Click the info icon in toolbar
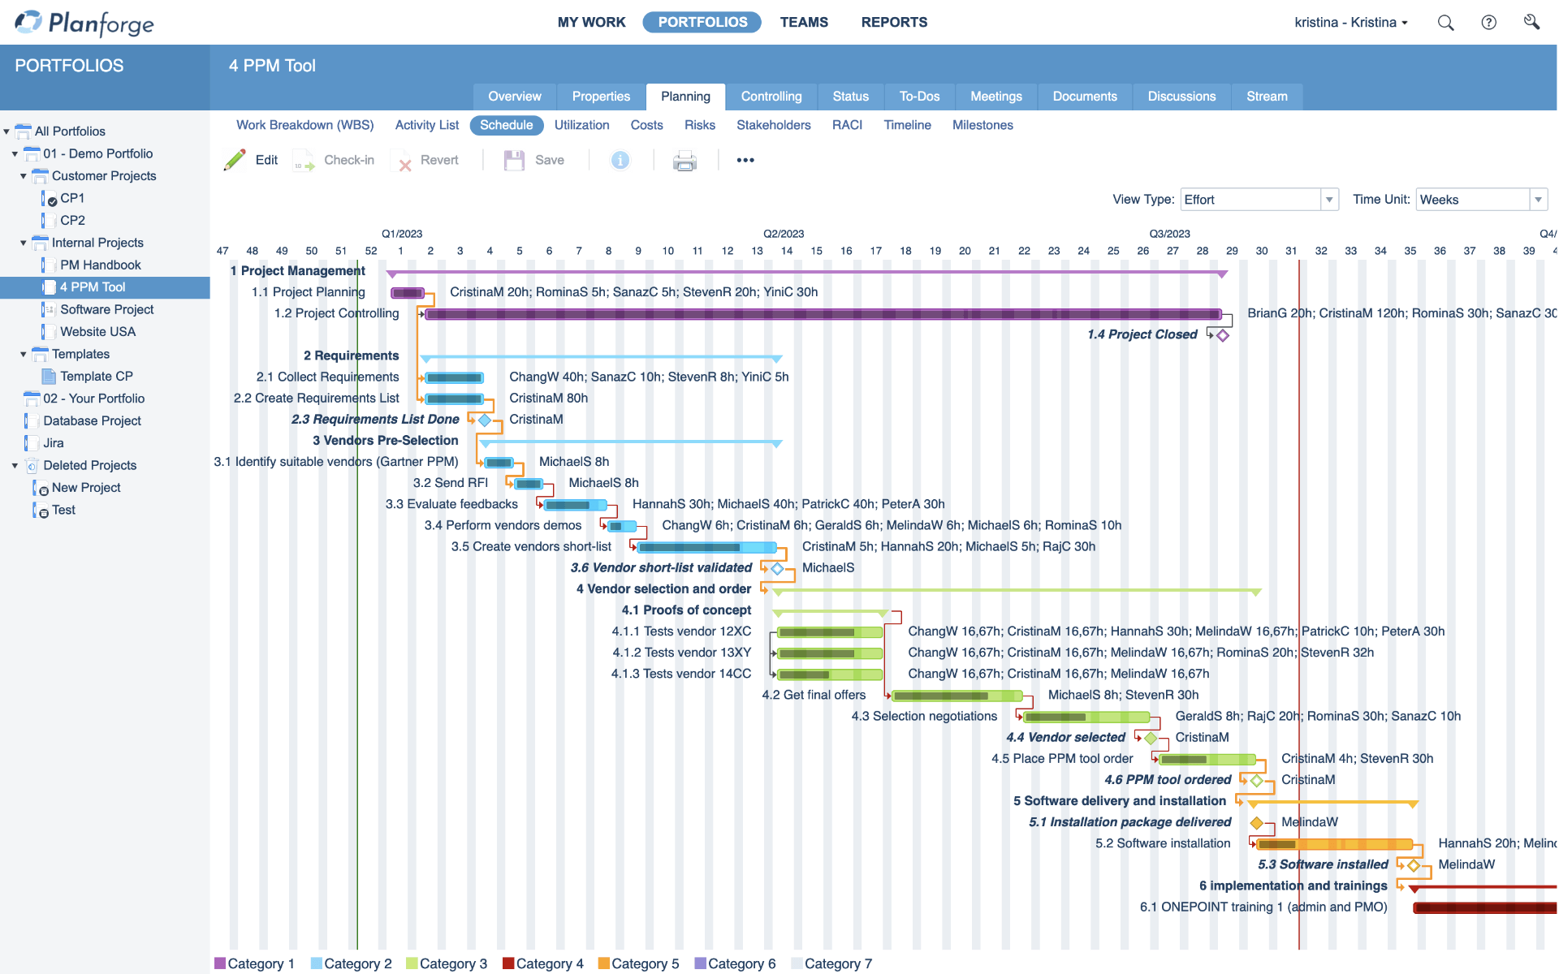Image resolution: width=1559 pixels, height=974 pixels. coord(620,161)
